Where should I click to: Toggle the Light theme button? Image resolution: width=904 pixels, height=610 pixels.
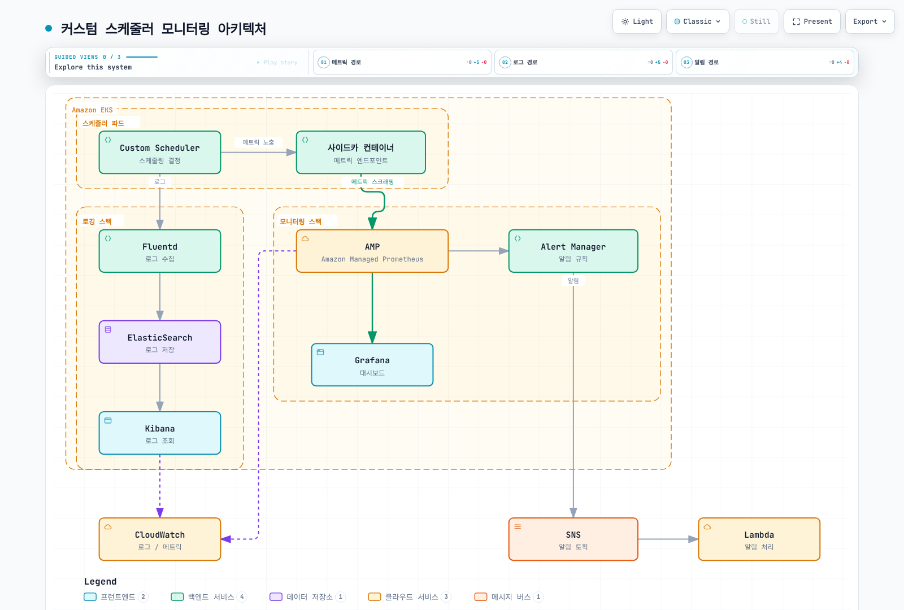(x=637, y=21)
